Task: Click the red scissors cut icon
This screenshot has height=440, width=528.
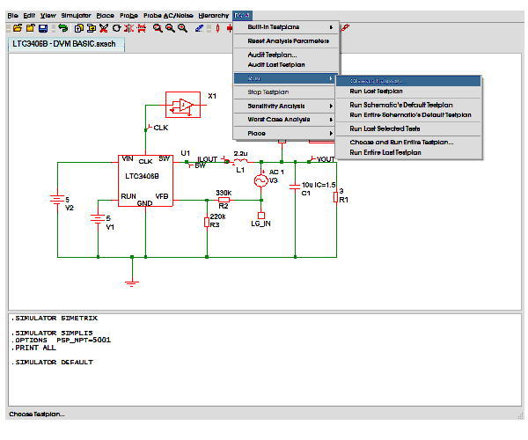Action: pyautogui.click(x=104, y=28)
